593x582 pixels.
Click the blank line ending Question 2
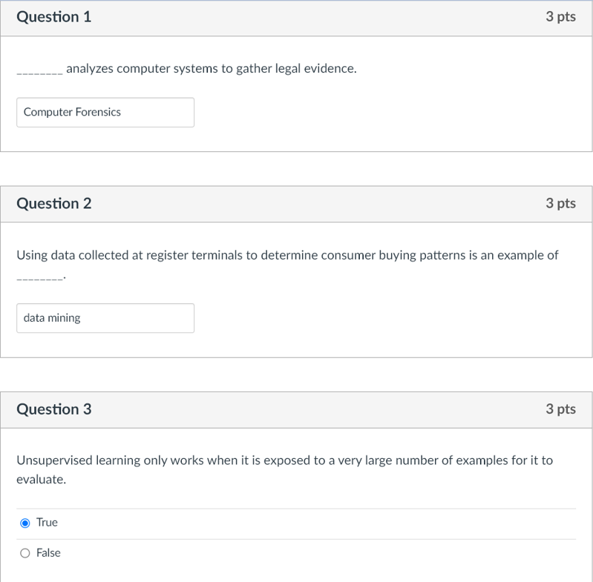click(x=40, y=277)
